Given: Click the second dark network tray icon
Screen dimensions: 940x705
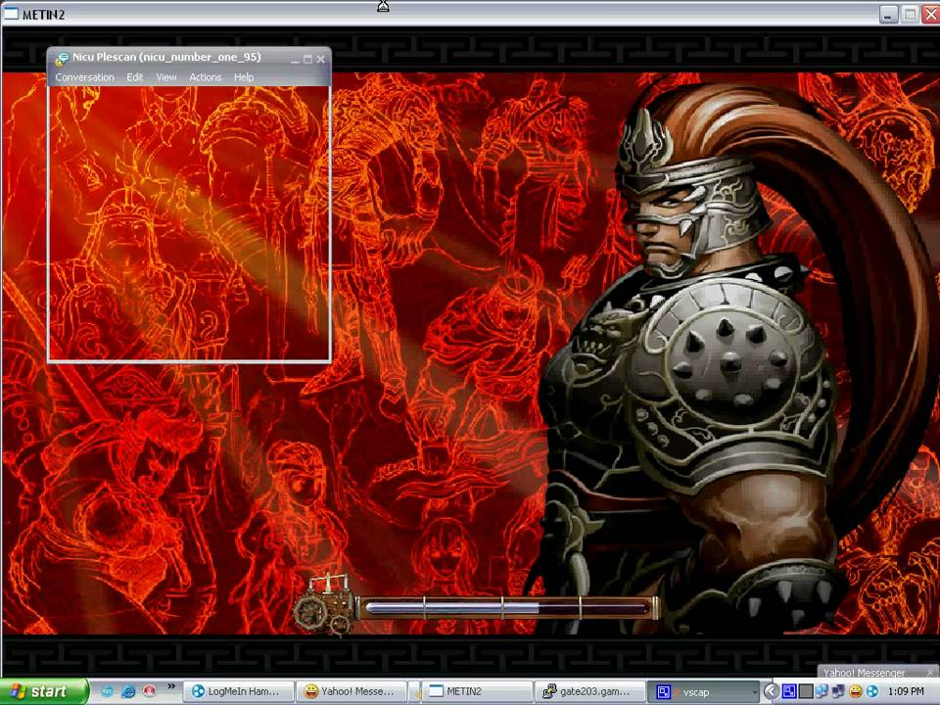Looking at the screenshot, I should click(x=838, y=692).
